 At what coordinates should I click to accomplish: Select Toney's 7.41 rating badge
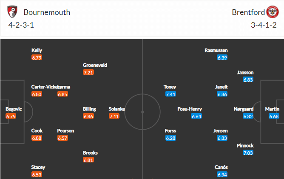[x=170, y=94]
